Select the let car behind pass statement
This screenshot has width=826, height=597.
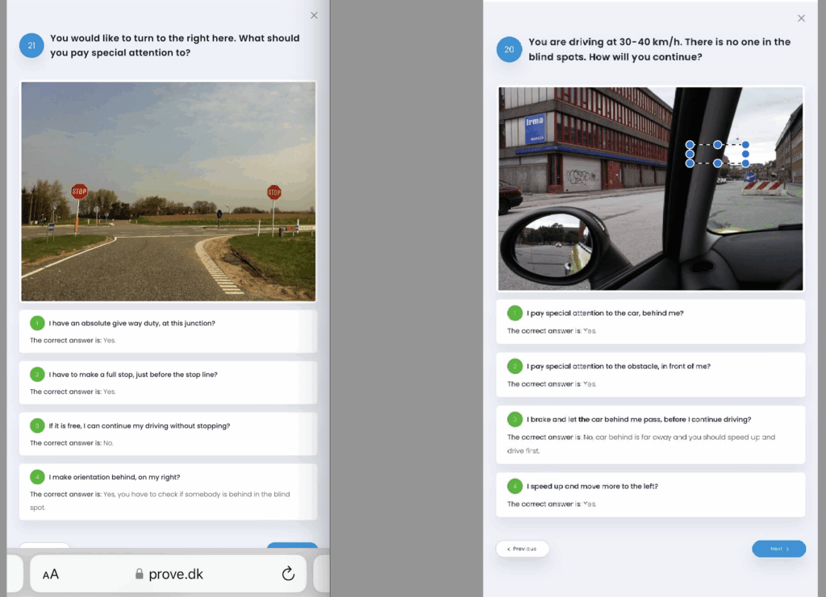[x=639, y=419]
